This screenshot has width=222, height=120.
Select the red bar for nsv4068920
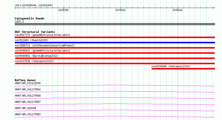(x=115, y=53)
